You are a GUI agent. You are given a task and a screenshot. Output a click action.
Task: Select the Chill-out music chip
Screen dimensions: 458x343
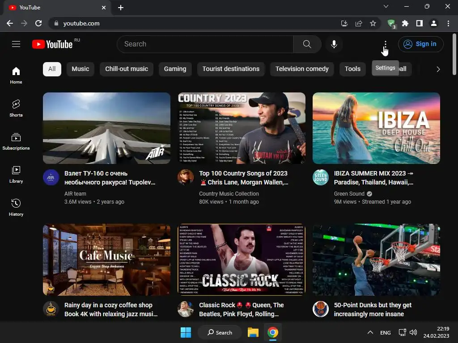[x=127, y=69]
